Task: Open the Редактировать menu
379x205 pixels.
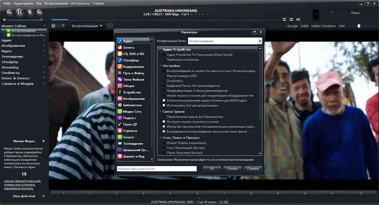Action: click(23, 3)
